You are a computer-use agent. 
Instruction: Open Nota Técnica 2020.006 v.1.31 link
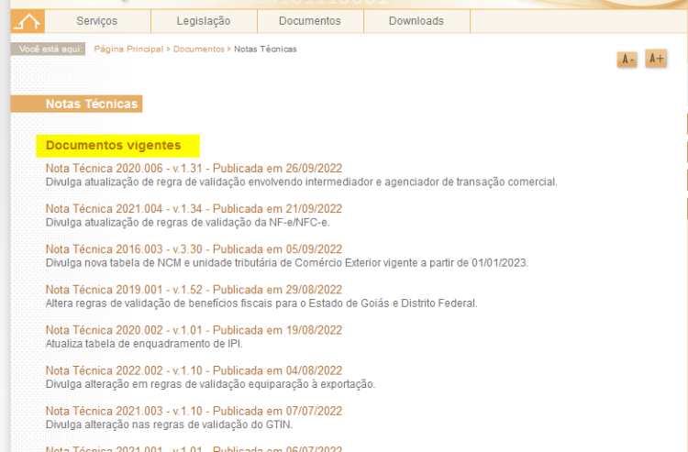click(x=194, y=169)
